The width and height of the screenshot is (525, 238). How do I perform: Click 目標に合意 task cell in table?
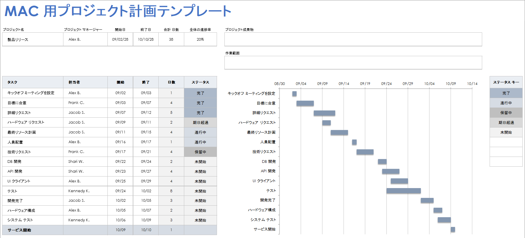[x=33, y=103]
